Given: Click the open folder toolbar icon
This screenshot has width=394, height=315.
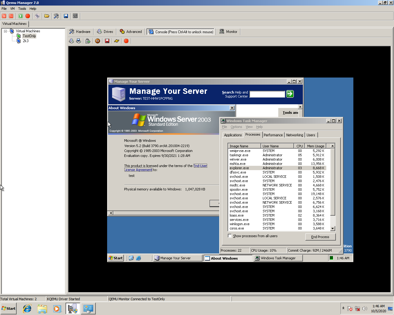Looking at the screenshot, I should click(x=47, y=16).
